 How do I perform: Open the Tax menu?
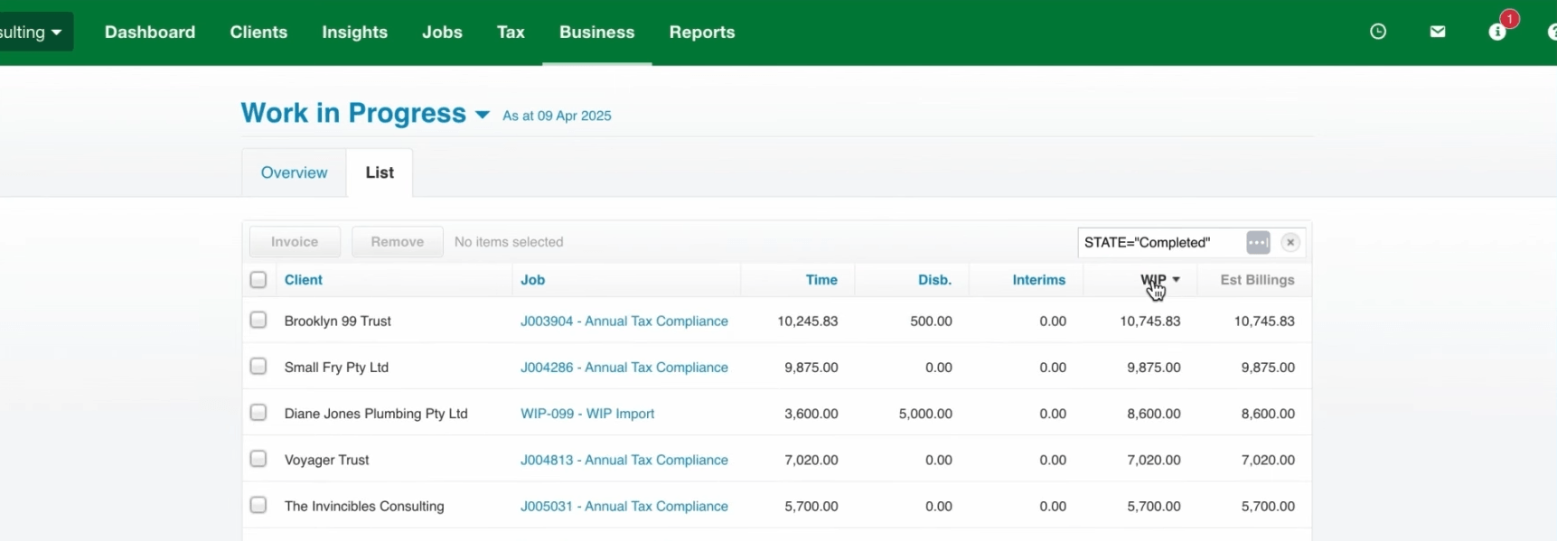coord(511,33)
